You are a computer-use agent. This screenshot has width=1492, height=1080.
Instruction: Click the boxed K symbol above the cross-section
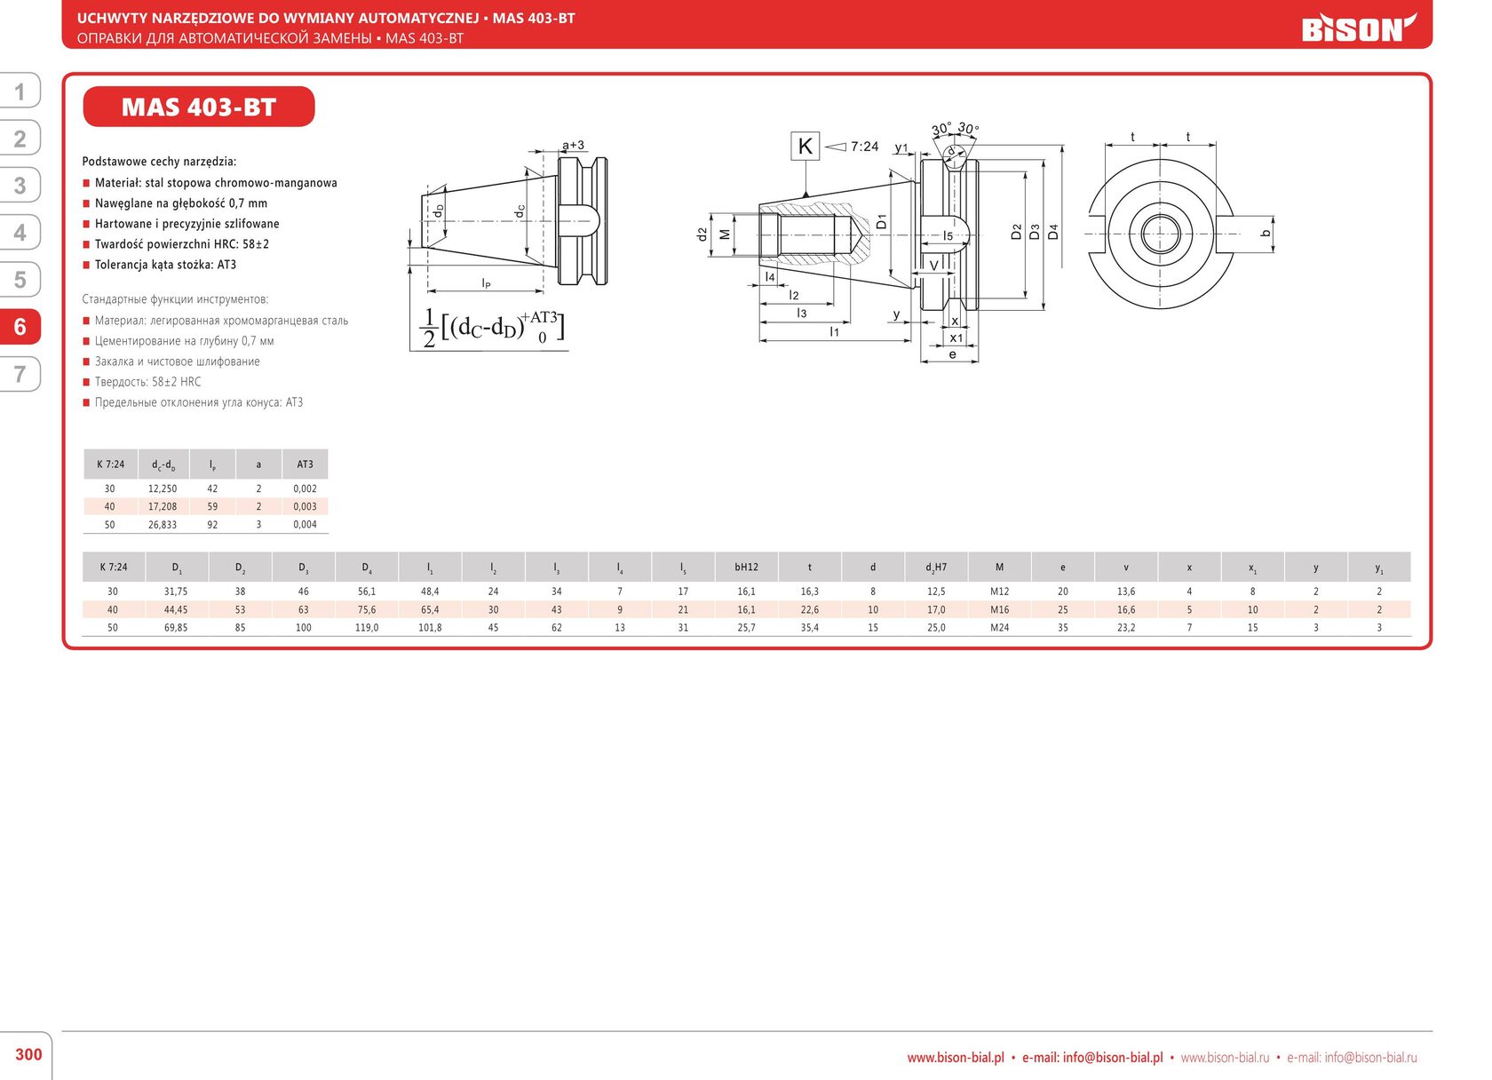click(805, 147)
